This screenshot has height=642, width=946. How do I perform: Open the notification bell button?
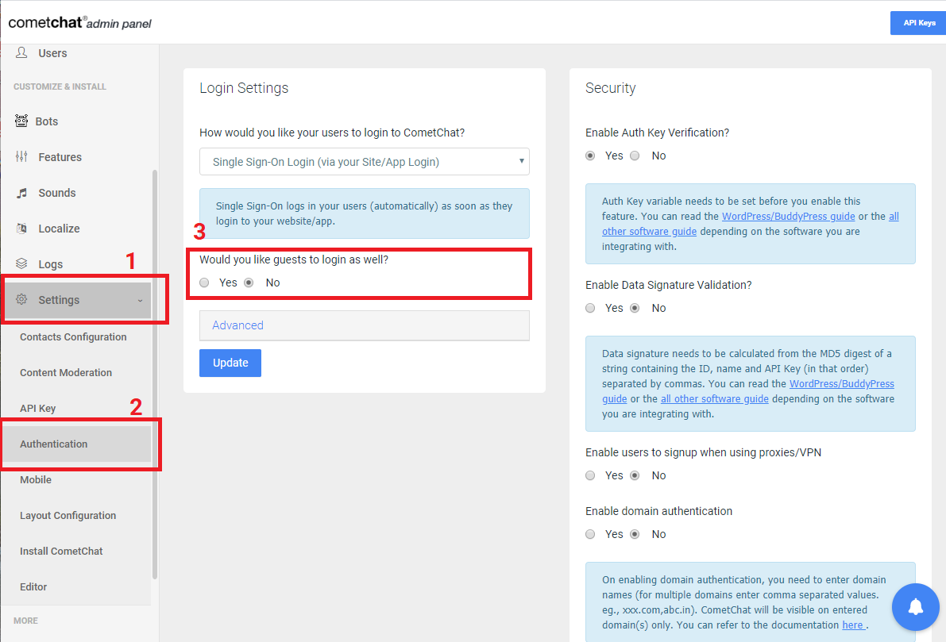coord(915,606)
